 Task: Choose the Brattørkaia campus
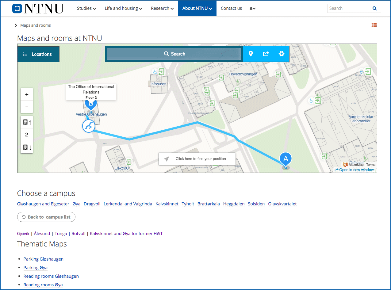pos(209,204)
